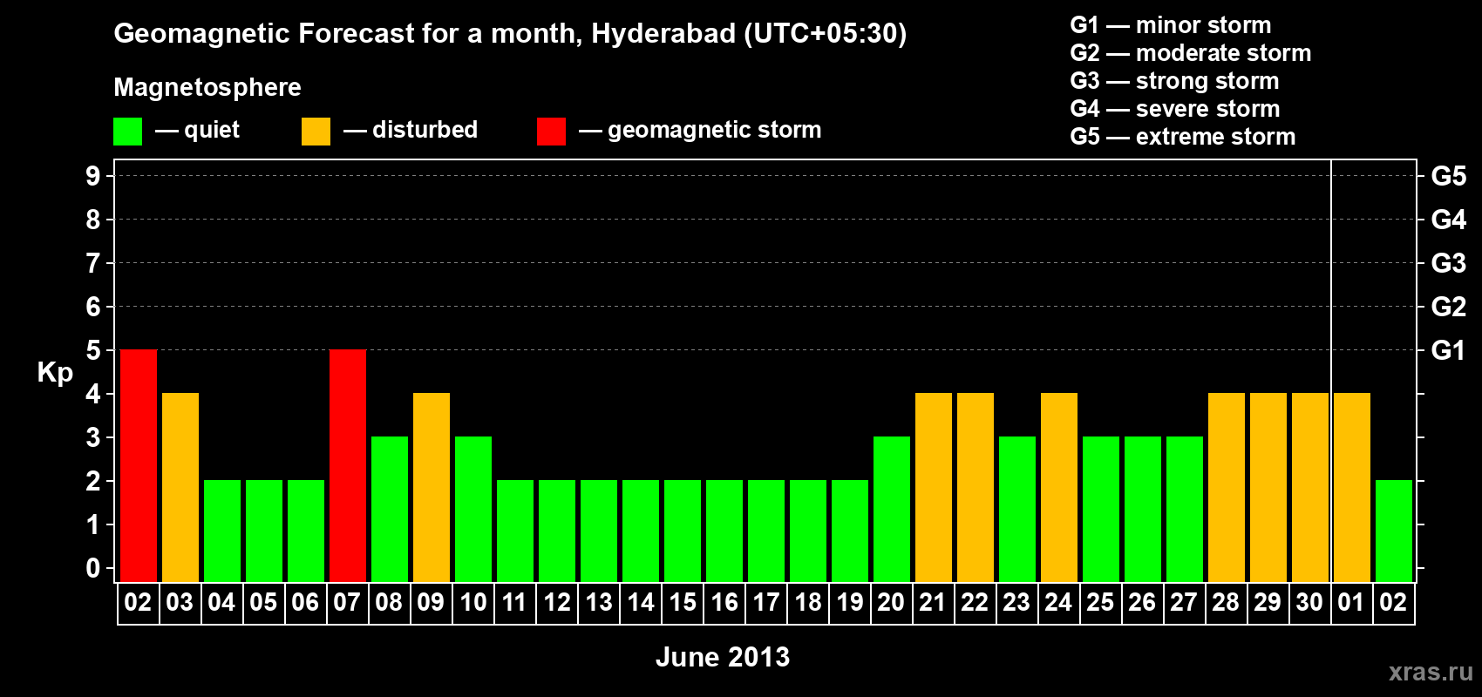Screen dimensions: 1482x697
Task: Click the G4 severe storm legend line
Action: [1175, 109]
